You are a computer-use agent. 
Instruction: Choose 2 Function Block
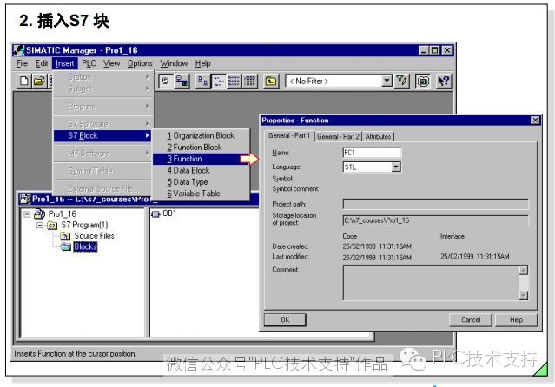coord(201,148)
